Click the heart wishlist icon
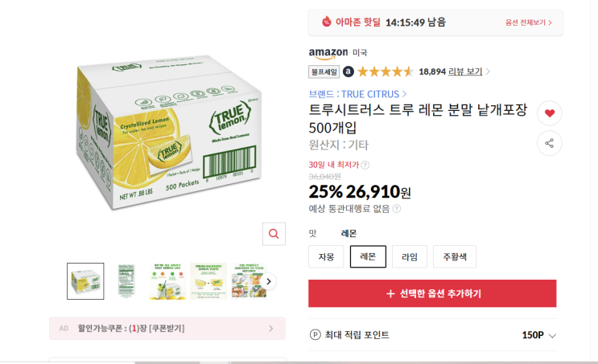598x364 pixels. [x=550, y=113]
